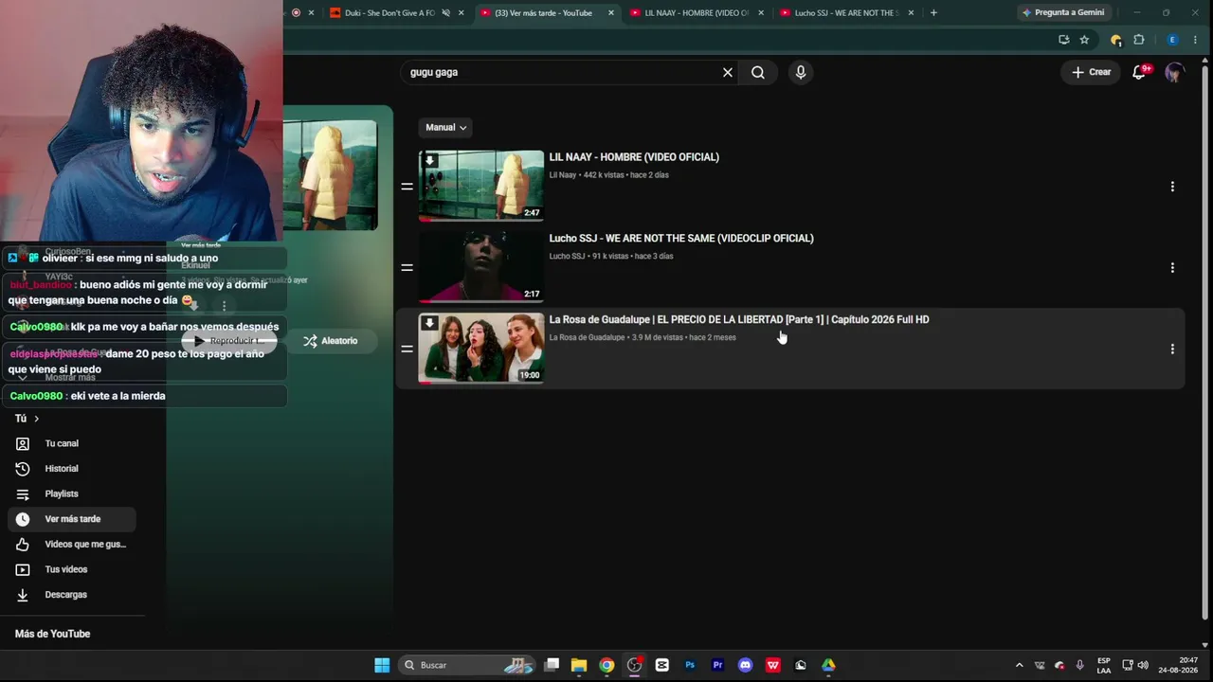The width and height of the screenshot is (1213, 682).
Task: Open Task View on the taskbar
Action: click(552, 665)
